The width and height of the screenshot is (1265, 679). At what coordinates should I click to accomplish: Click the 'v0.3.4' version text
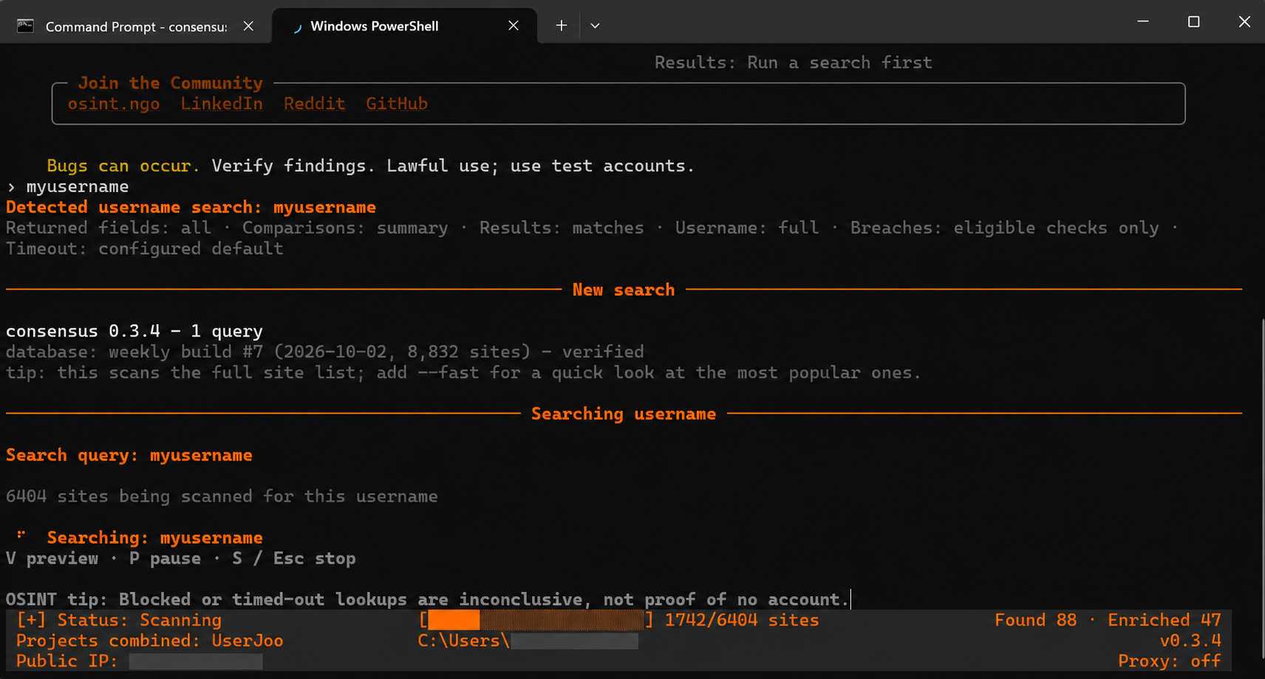pos(1190,641)
